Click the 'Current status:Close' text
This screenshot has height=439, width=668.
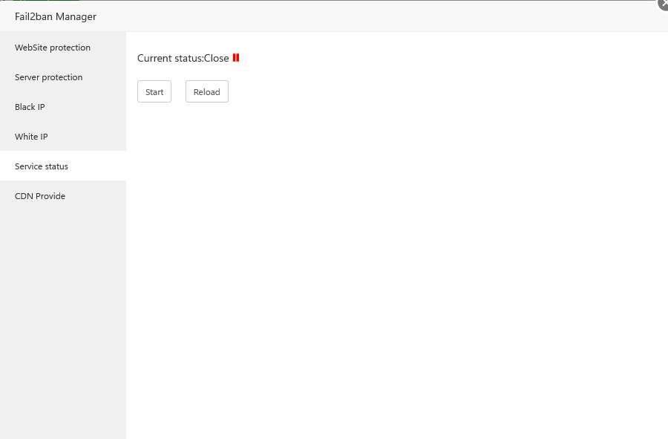(x=183, y=58)
